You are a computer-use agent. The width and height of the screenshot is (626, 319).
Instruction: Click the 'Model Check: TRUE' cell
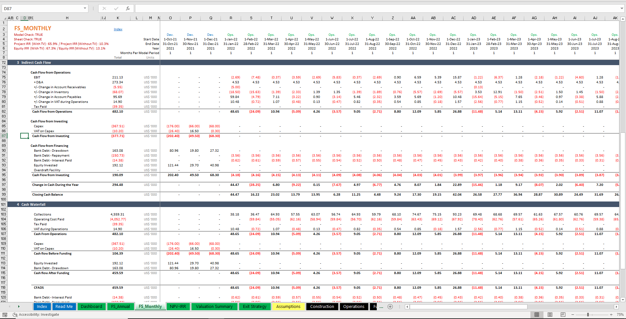(x=28, y=35)
